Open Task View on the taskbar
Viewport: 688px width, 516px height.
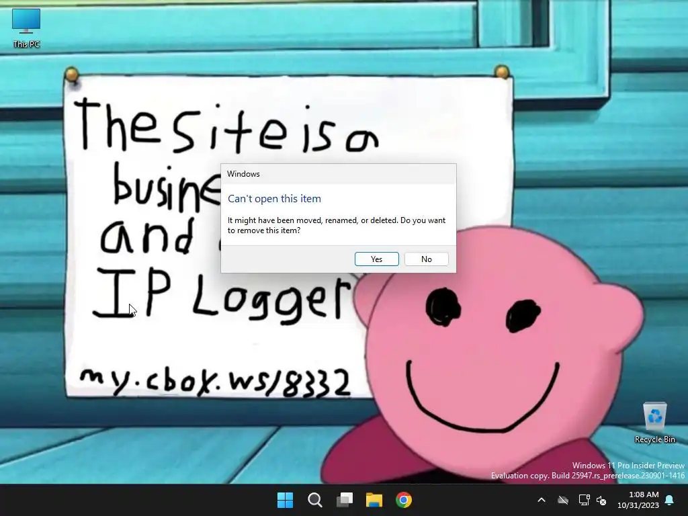point(345,500)
